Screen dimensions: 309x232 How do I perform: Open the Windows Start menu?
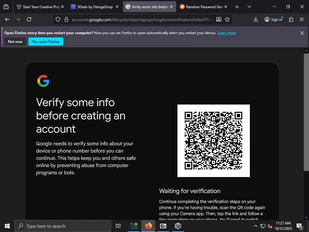coord(7,226)
